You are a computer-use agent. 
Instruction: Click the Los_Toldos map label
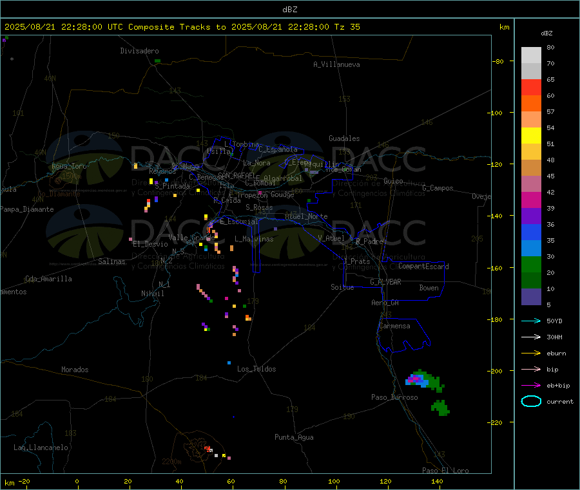(256, 369)
